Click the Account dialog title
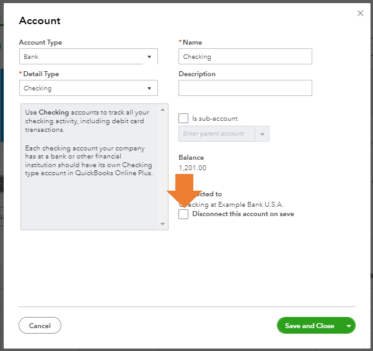This screenshot has width=373, height=351. (40, 21)
